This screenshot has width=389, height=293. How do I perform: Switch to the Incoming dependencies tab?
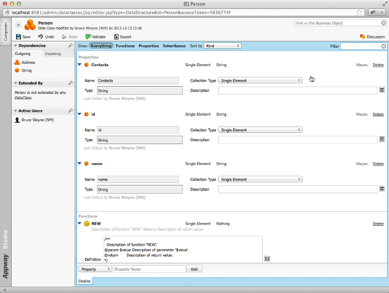[x=53, y=54]
